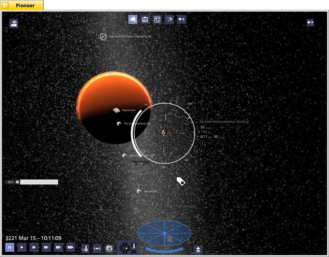
Task: Click System Administration Resting target label
Action: click(224, 122)
